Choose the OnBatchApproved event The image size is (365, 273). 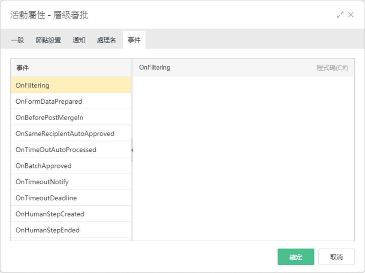71,165
